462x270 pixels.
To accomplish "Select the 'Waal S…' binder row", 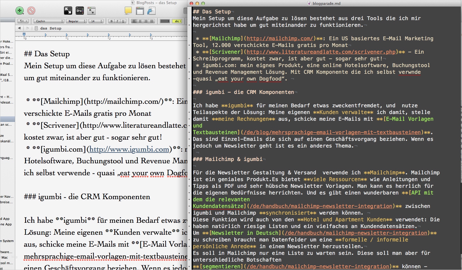I will coord(6,75).
